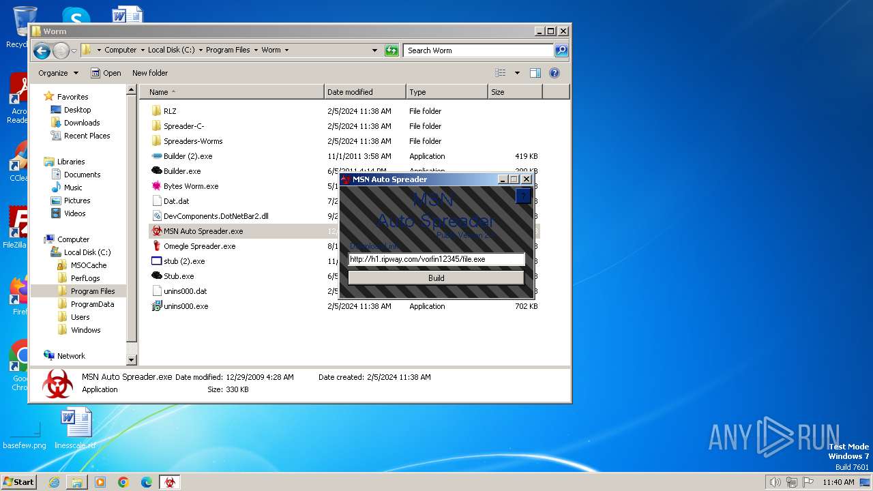Select Windows folder in tree
The width and height of the screenshot is (873, 491).
point(85,330)
